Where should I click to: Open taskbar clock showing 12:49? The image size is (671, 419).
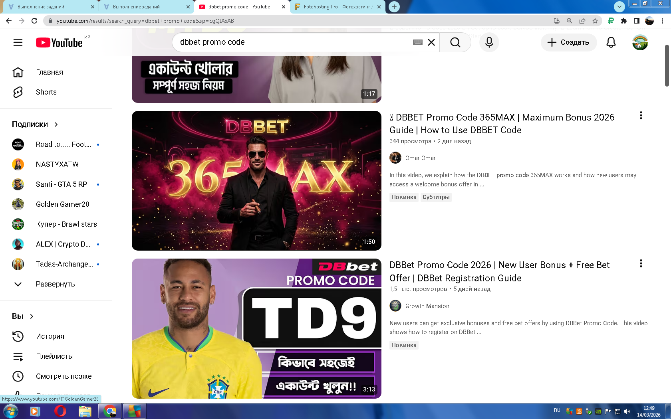649,411
